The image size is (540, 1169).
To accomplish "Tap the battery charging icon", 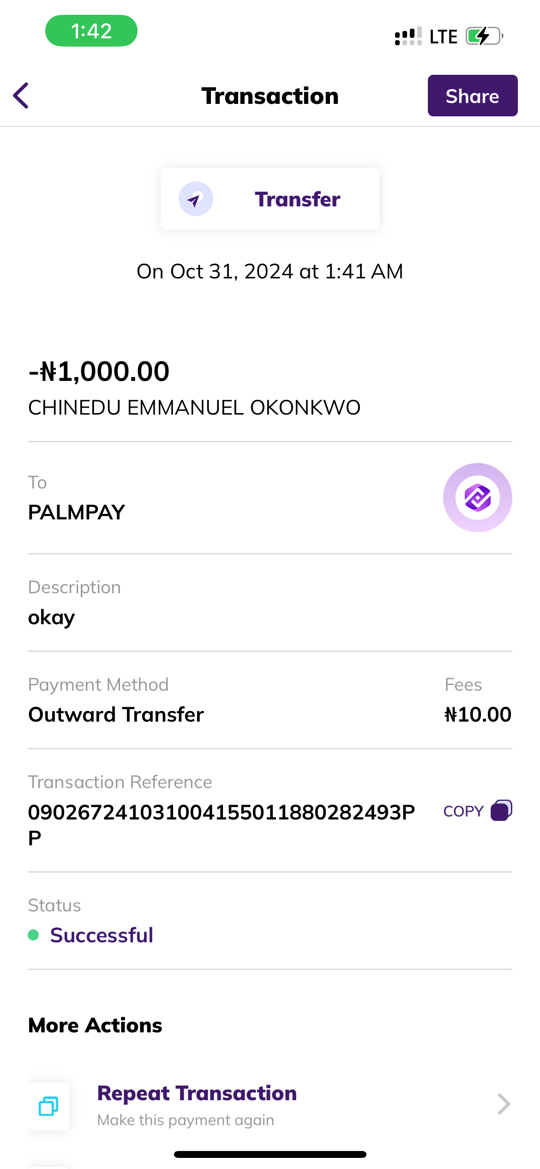I will pyautogui.click(x=484, y=36).
